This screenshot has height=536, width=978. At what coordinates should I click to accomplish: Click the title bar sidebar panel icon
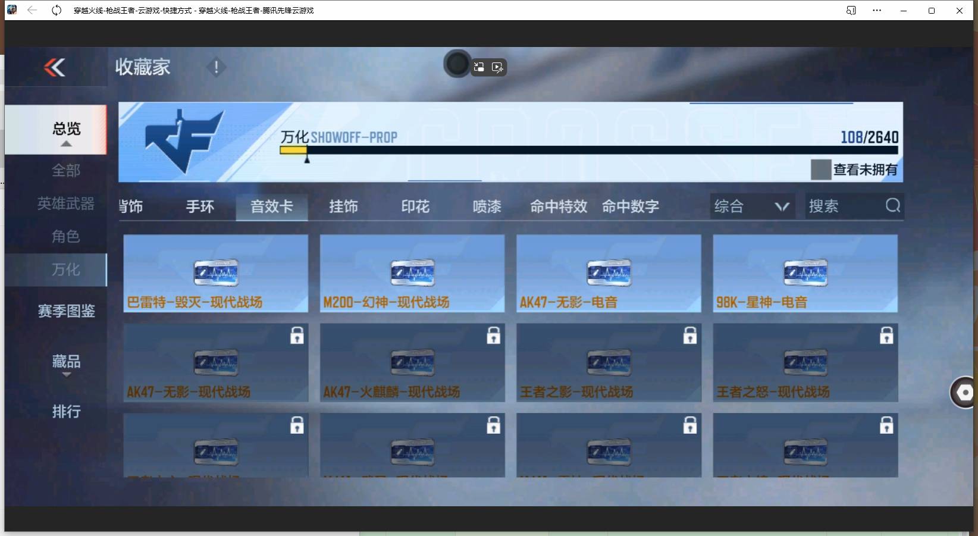click(x=851, y=10)
